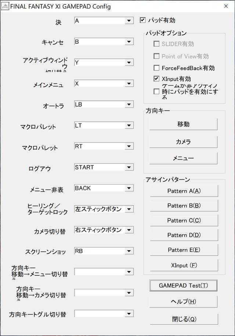Apply the XInput assign pattern
235x336 pixels.
coord(184,264)
